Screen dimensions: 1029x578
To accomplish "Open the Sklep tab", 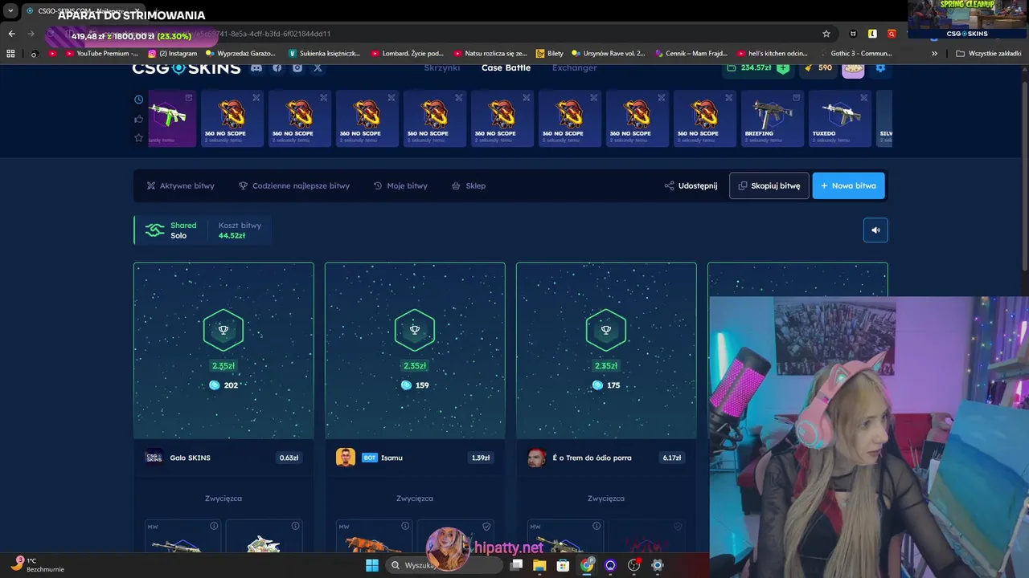I will coord(468,185).
